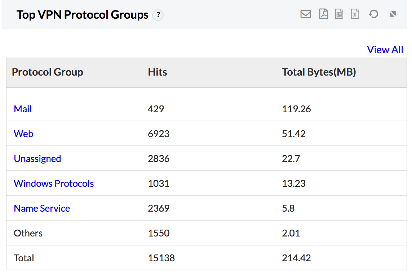The height and width of the screenshot is (275, 412).
Task: Export the report as PDF
Action: coord(323,14)
